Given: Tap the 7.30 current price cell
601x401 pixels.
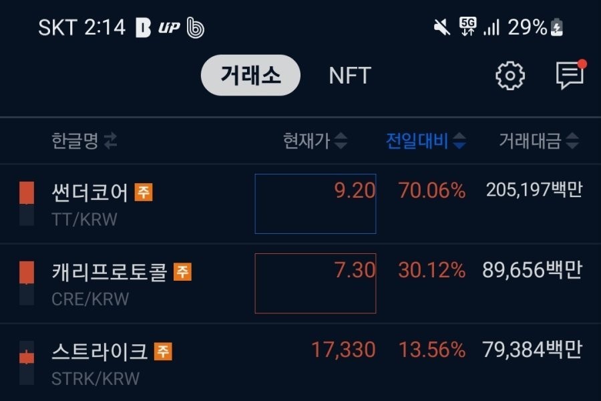Looking at the screenshot, I should 315,283.
